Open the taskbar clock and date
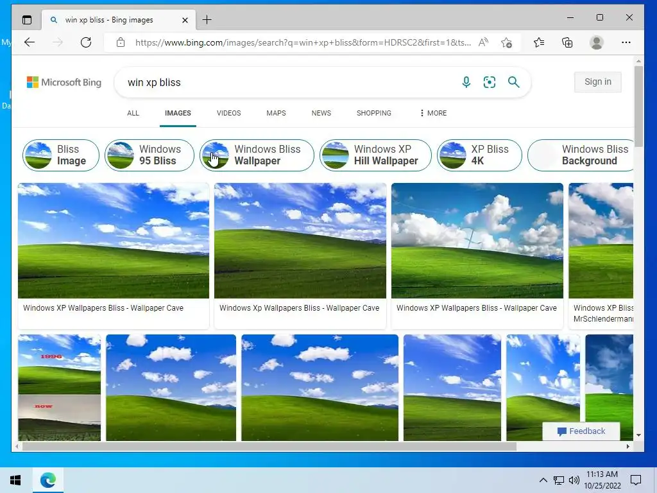Screen dimensions: 657x493 602,480
